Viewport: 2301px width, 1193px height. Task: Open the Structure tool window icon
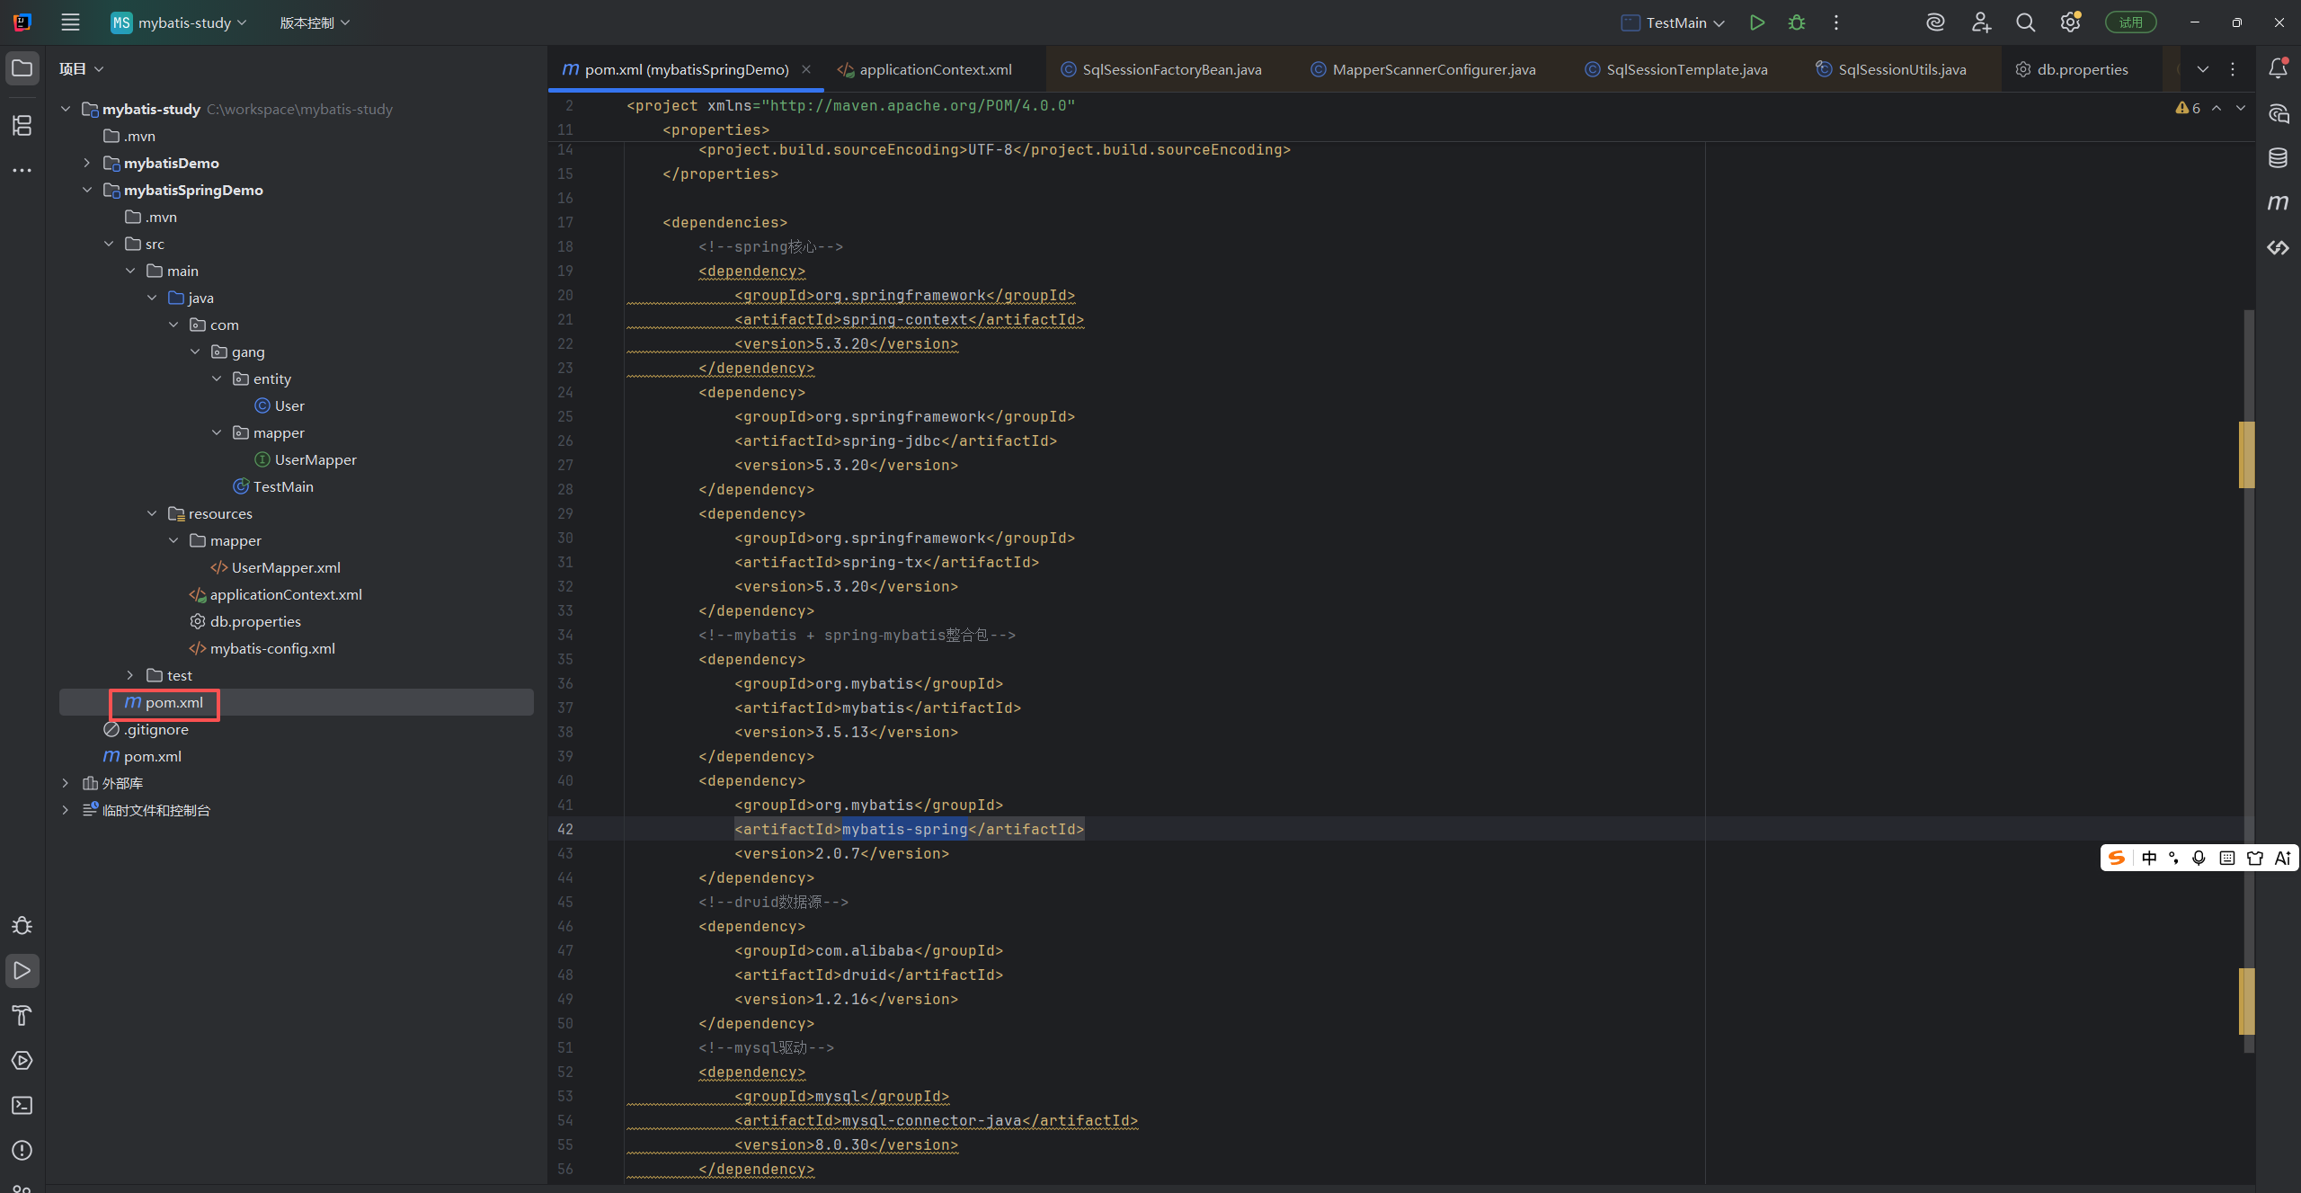point(22,125)
